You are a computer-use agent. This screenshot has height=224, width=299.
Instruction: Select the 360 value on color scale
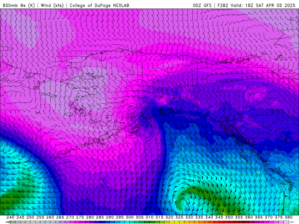pyautogui.click(x=249, y=217)
